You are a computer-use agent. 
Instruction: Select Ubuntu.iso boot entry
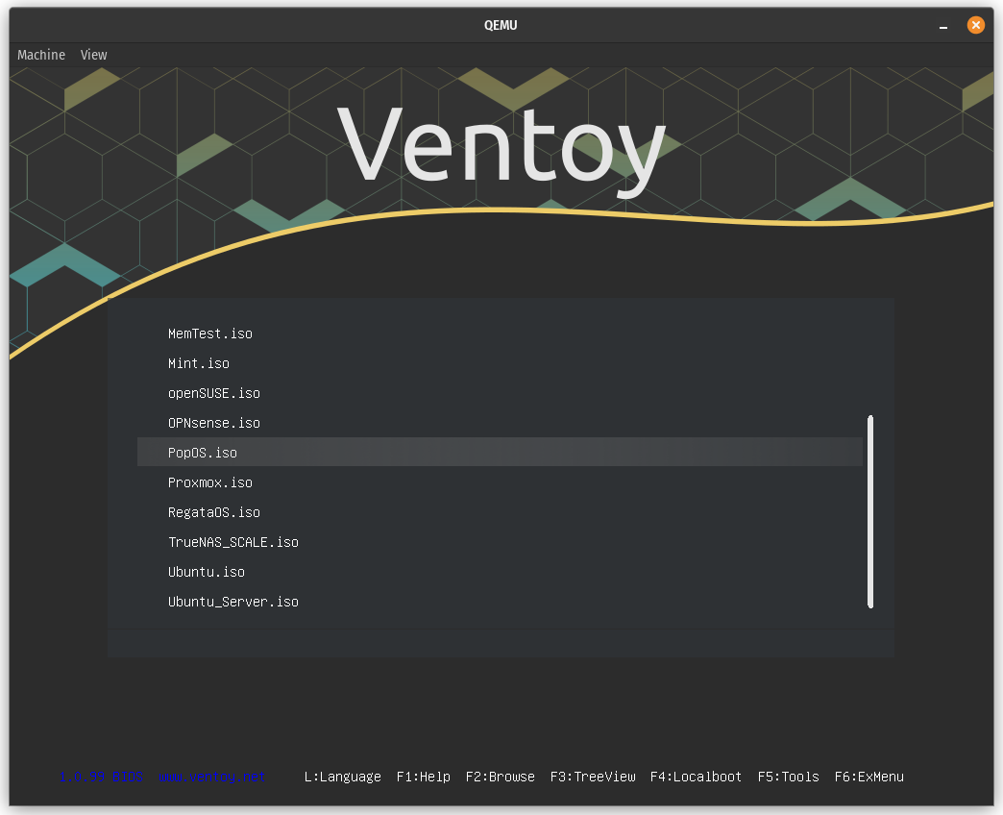tap(500, 572)
